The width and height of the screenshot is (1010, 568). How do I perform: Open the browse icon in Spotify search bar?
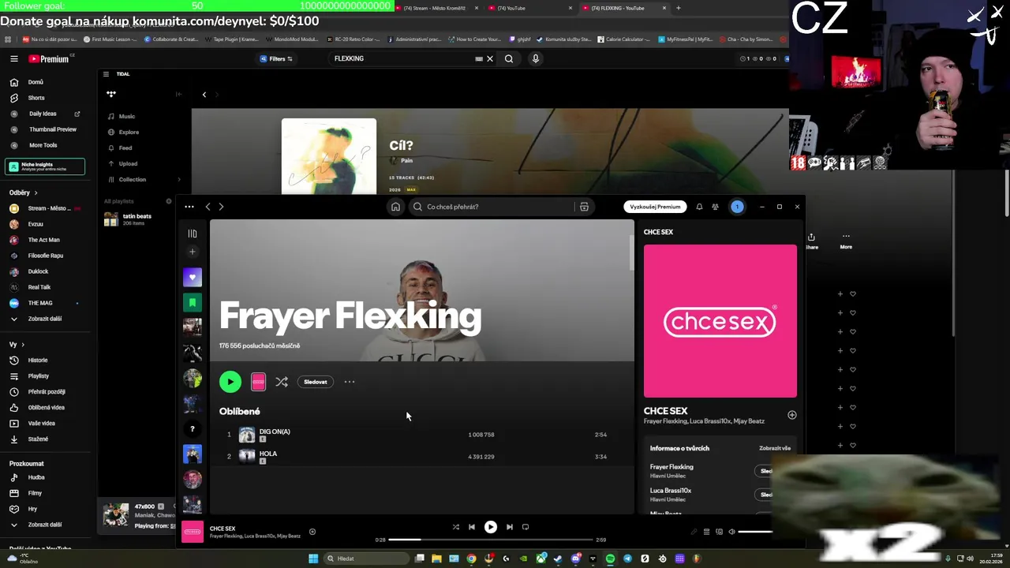point(584,207)
